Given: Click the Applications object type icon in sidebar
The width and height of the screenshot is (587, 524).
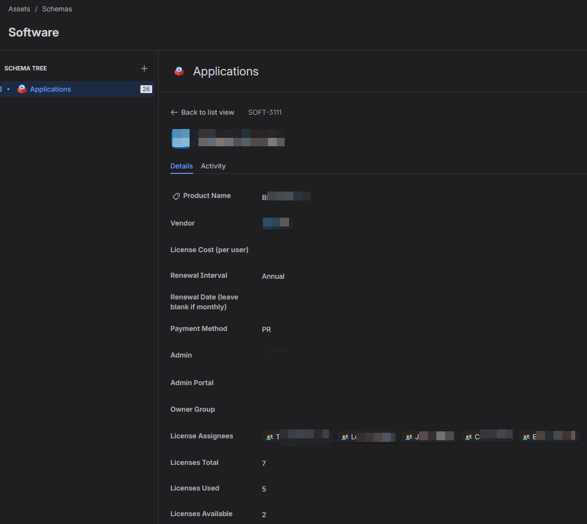Looking at the screenshot, I should (22, 89).
